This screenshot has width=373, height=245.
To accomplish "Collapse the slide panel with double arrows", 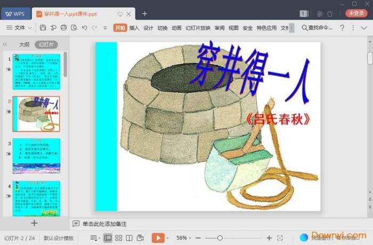I will coord(5,44).
